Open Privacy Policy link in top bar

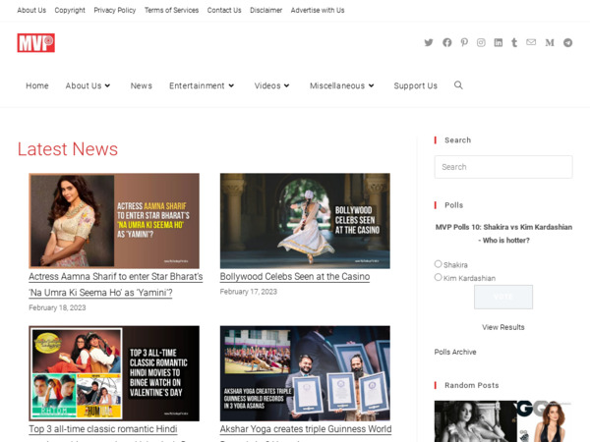point(115,10)
